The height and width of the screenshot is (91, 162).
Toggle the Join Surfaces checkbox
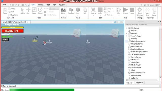point(45,15)
